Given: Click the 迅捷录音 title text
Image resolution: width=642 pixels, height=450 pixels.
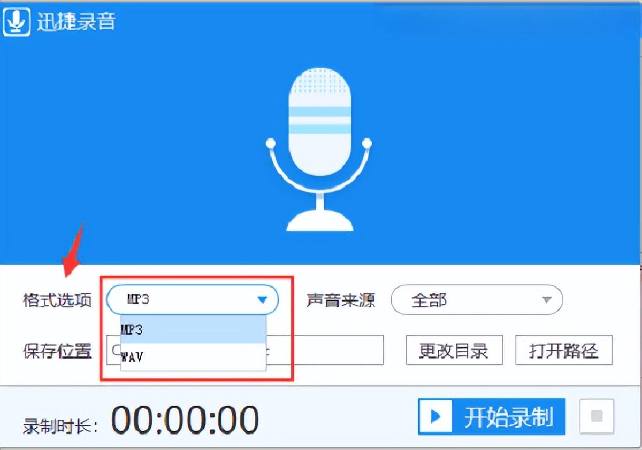Looking at the screenshot, I should click(x=76, y=21).
